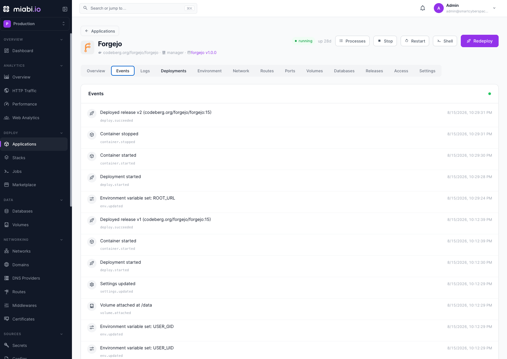Open Dashboard in the sidebar

tap(34, 51)
